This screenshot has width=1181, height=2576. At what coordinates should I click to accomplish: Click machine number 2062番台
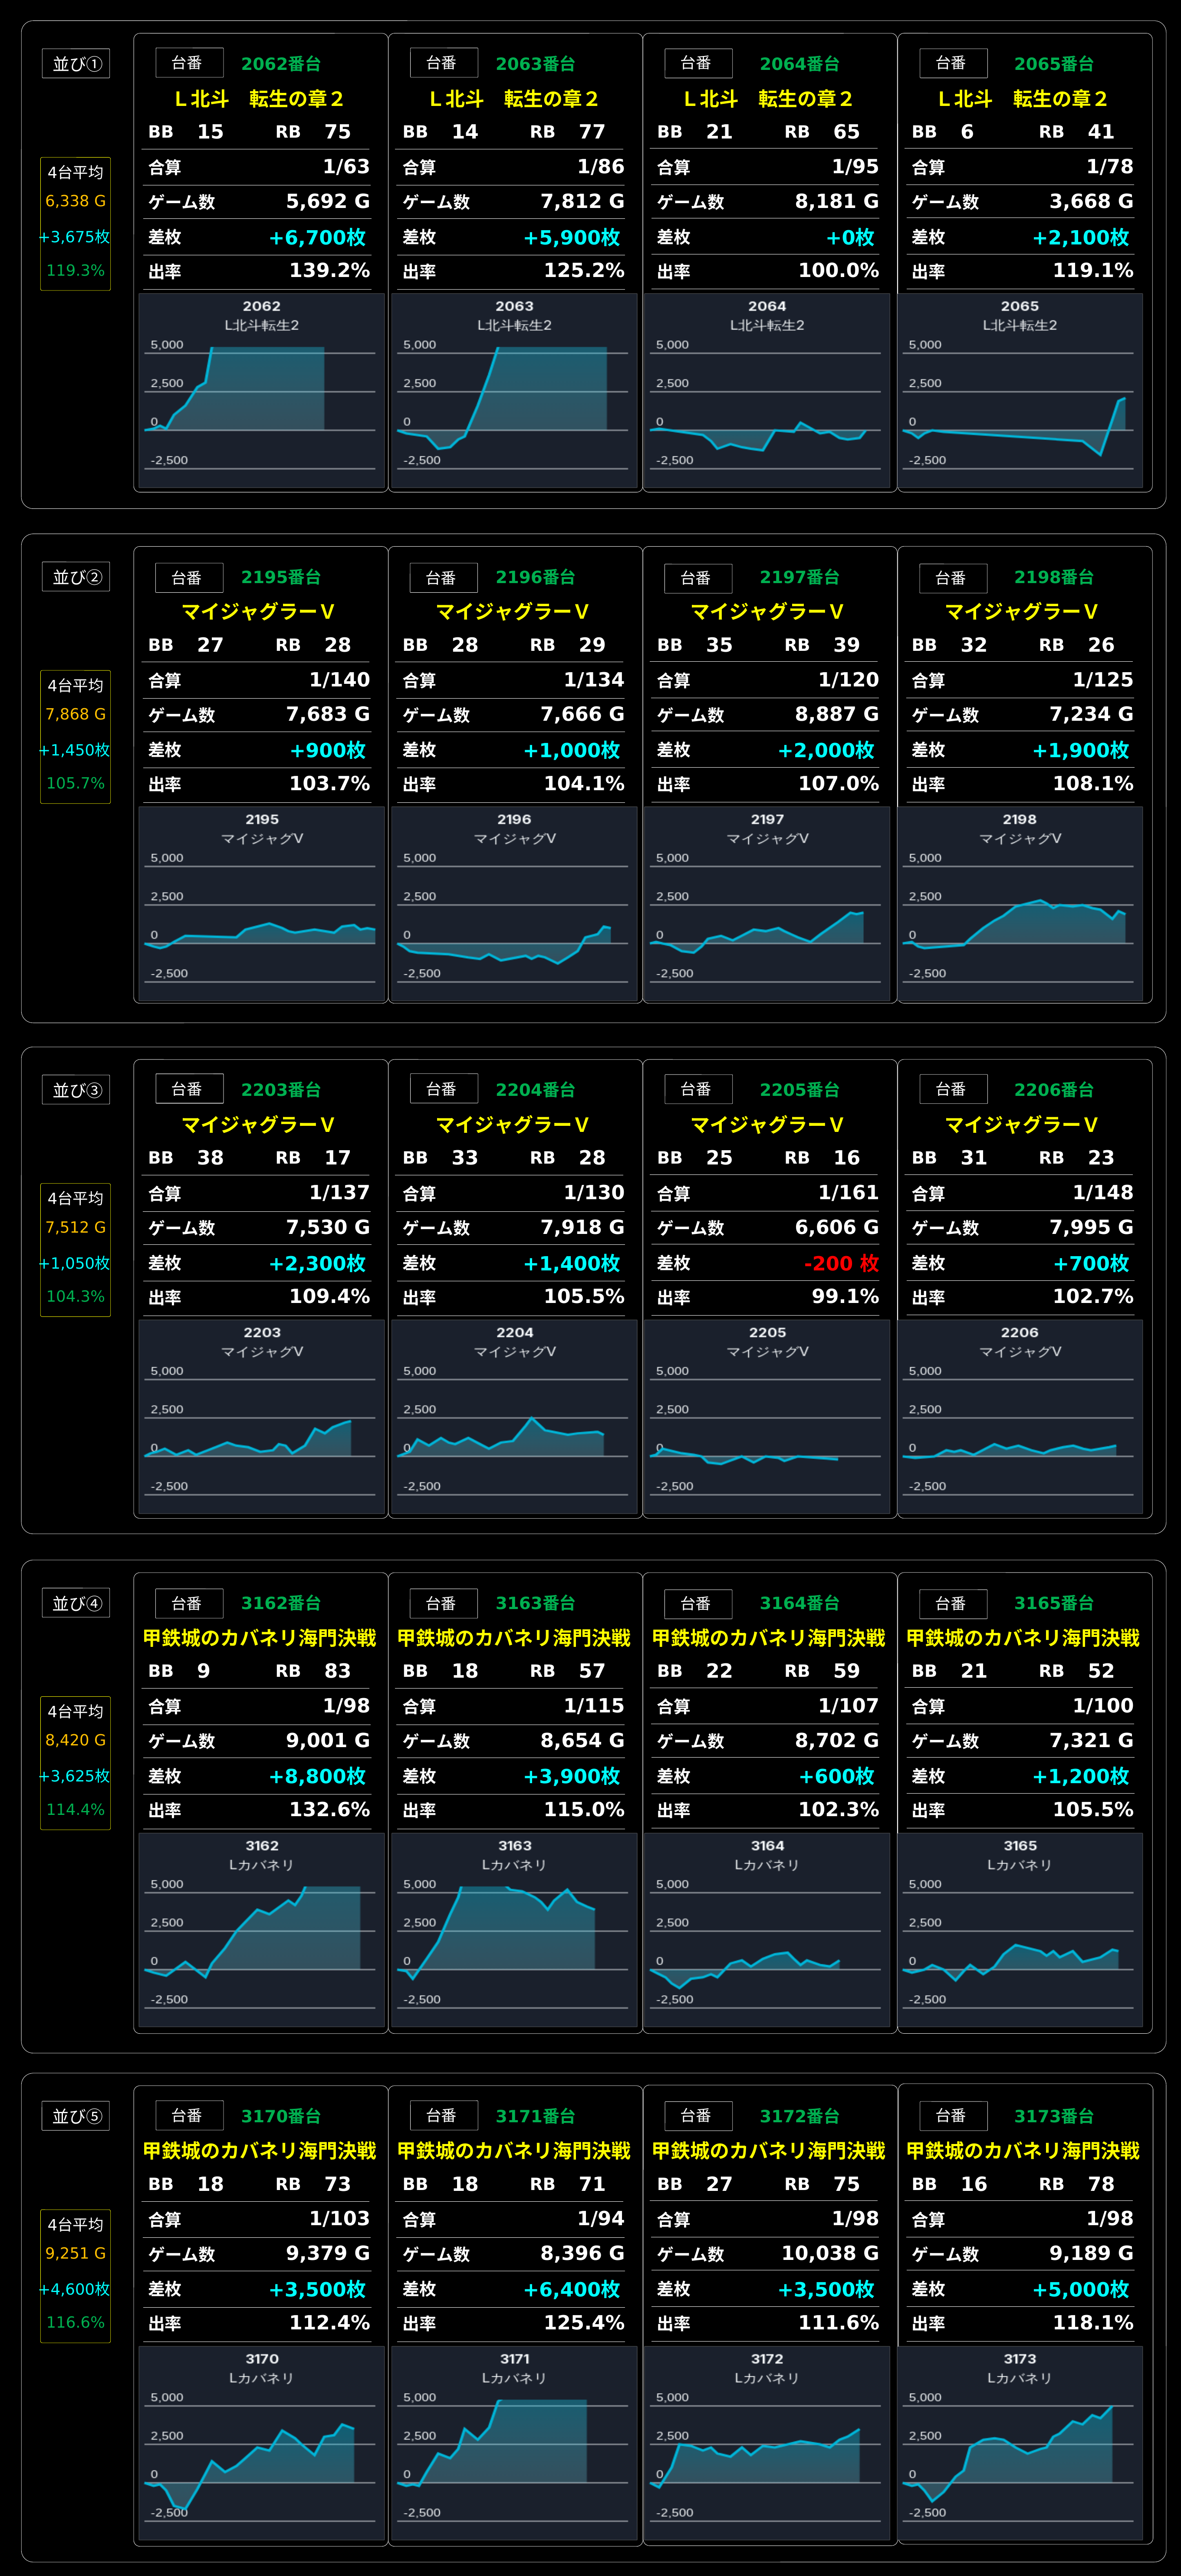[281, 64]
